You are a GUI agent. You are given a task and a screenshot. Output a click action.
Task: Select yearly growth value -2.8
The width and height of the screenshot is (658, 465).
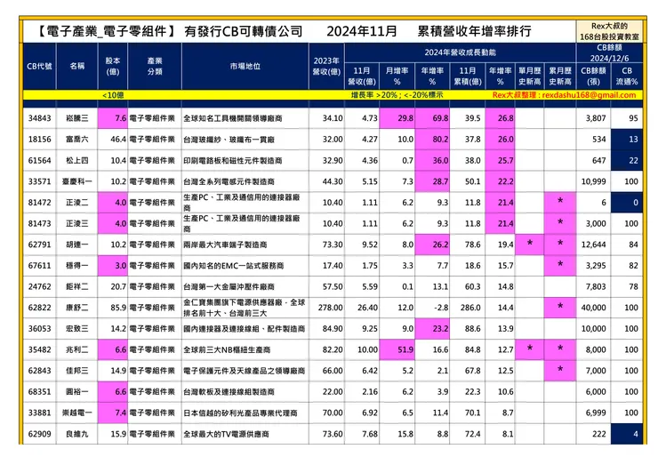pos(441,308)
